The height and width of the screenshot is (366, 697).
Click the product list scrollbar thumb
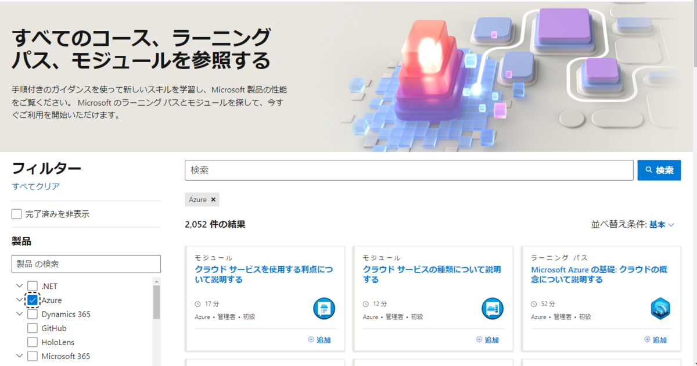(156, 302)
